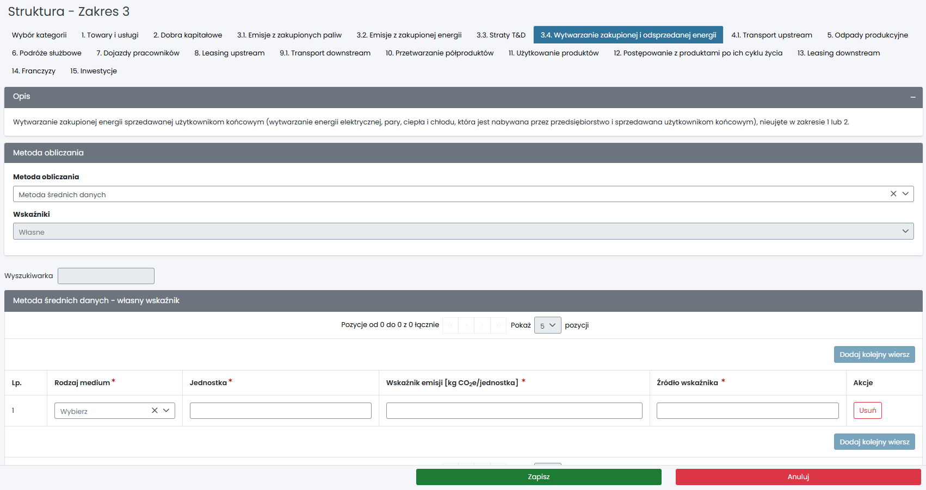This screenshot has width=926, height=490.
Task: Focus the Wyszukiwarka search field
Action: pos(106,276)
